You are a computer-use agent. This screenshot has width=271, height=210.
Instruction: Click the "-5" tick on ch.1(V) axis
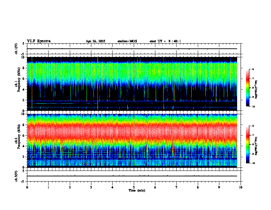23,54
